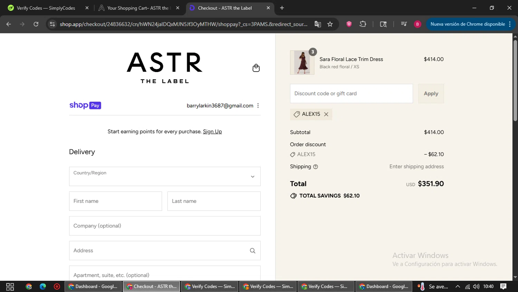Click the Last name field

pos(214,201)
